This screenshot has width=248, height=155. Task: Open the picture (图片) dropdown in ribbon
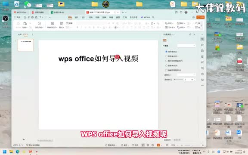pos(181,23)
